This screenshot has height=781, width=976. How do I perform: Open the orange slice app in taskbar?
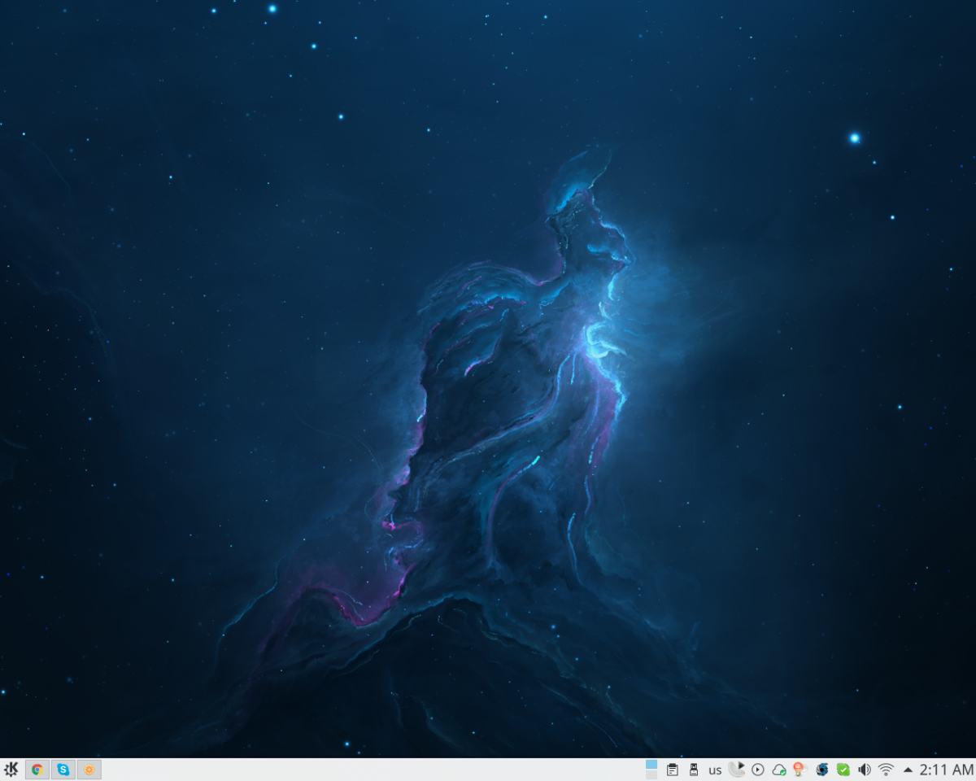click(x=89, y=769)
